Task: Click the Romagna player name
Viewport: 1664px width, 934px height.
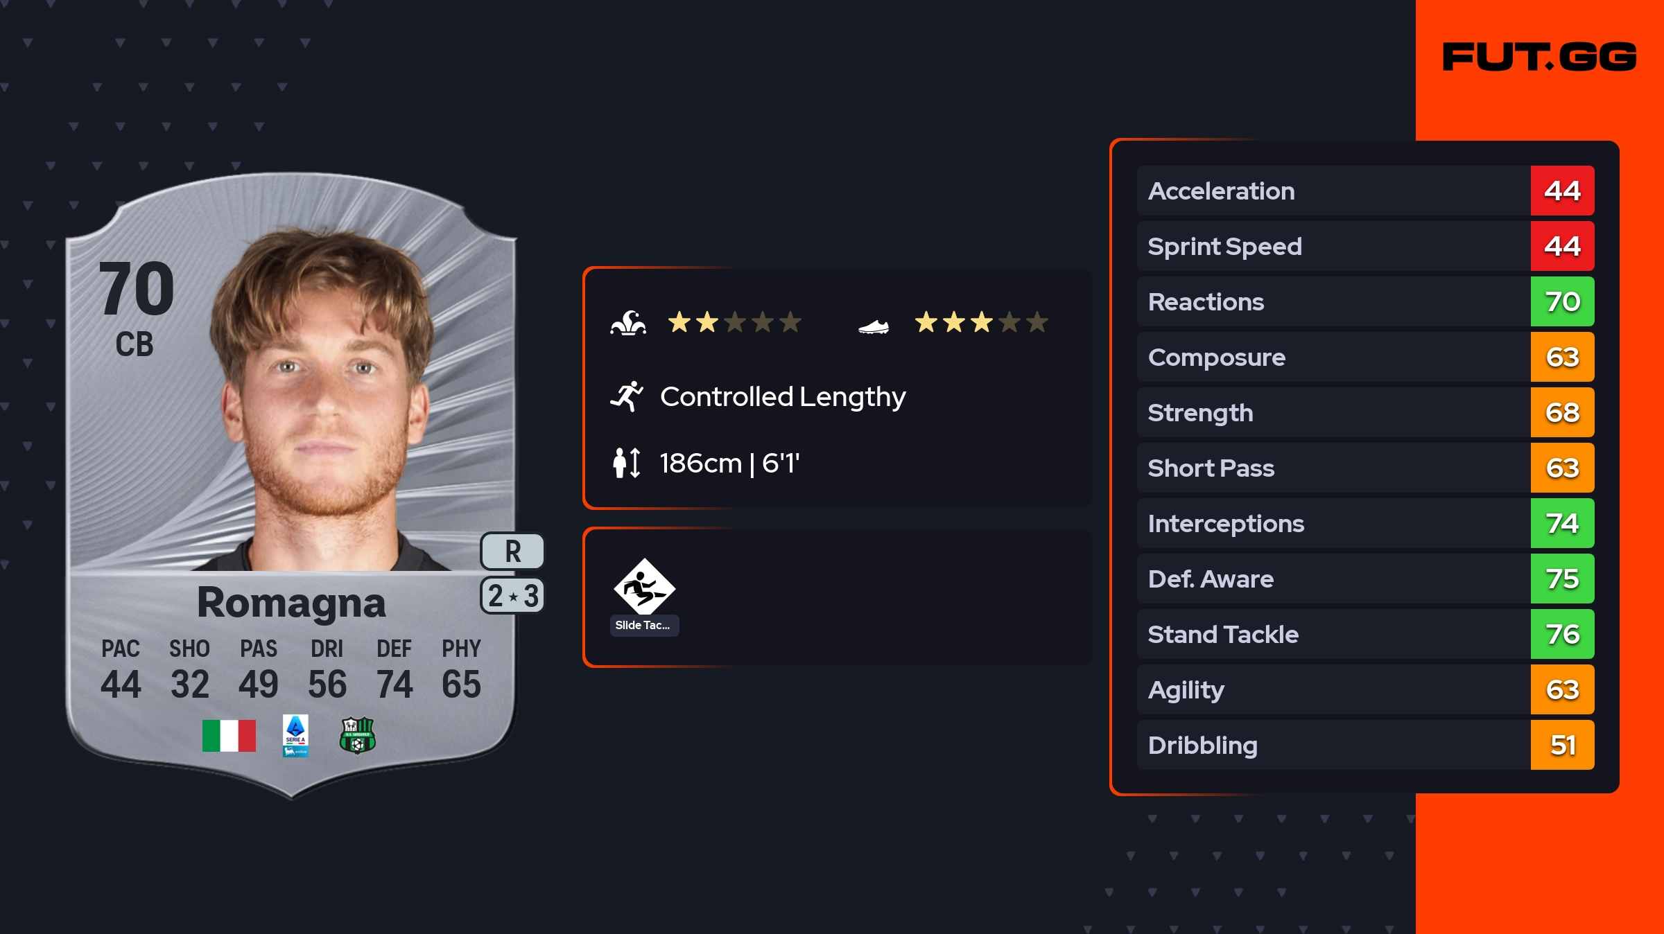Action: tap(291, 602)
